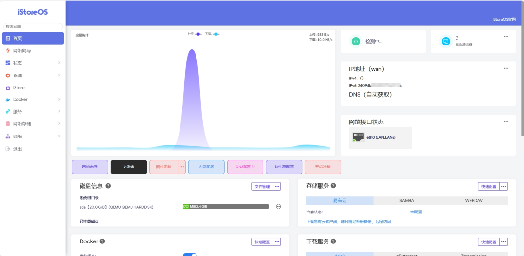Toggle the Docker status switch
The image size is (524, 256).
(x=190, y=255)
